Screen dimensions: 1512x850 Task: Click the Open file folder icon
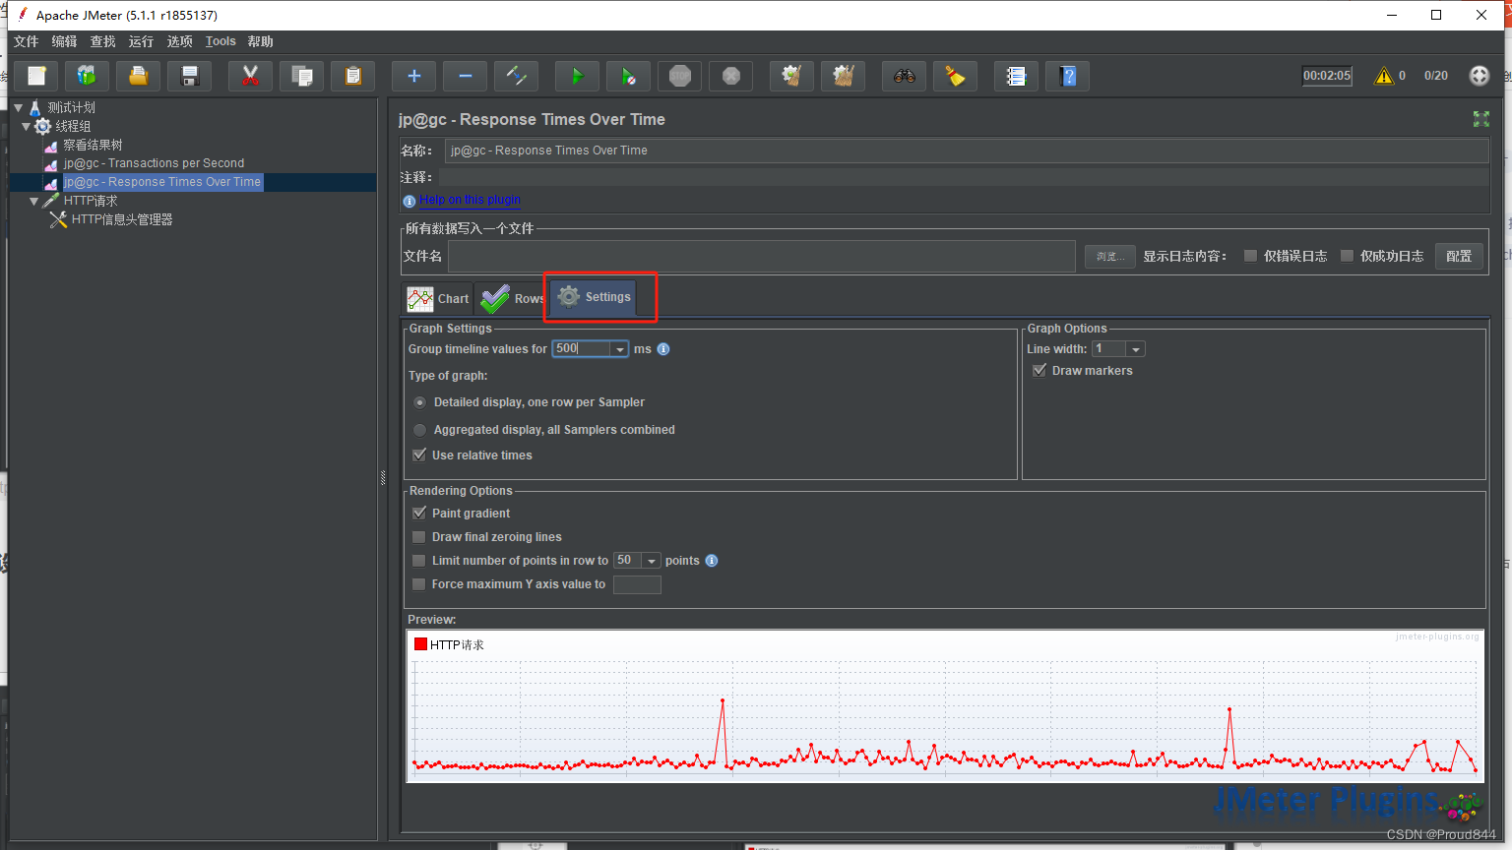[139, 76]
